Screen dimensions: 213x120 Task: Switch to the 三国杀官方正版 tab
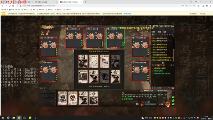[71, 2]
